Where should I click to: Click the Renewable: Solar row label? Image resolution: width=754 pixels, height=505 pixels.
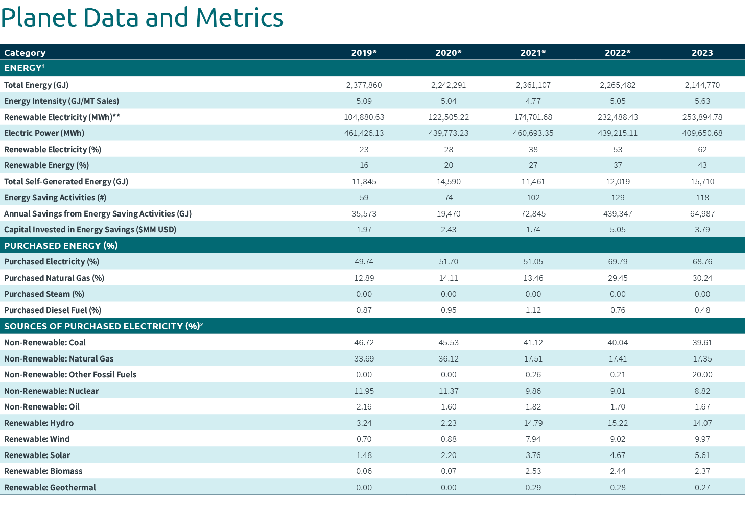[x=37, y=455]
